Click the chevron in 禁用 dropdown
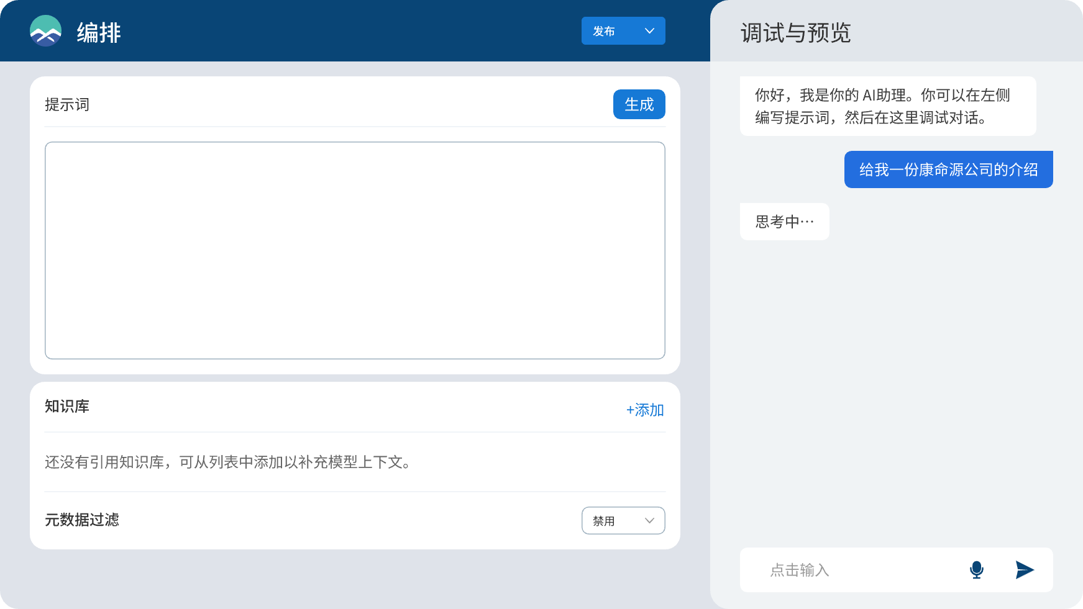The width and height of the screenshot is (1083, 609). (649, 521)
